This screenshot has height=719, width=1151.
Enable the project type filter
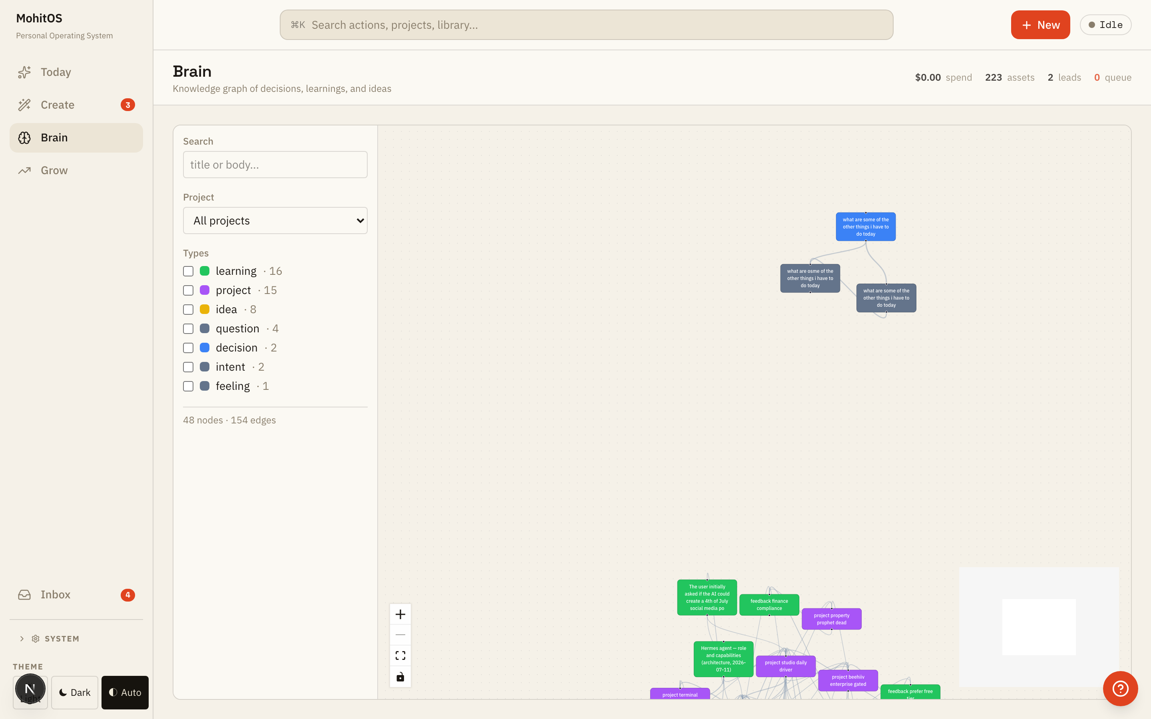pyautogui.click(x=188, y=290)
